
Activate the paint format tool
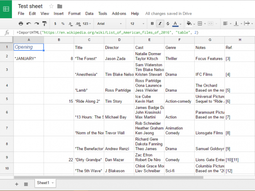tap(44, 23)
